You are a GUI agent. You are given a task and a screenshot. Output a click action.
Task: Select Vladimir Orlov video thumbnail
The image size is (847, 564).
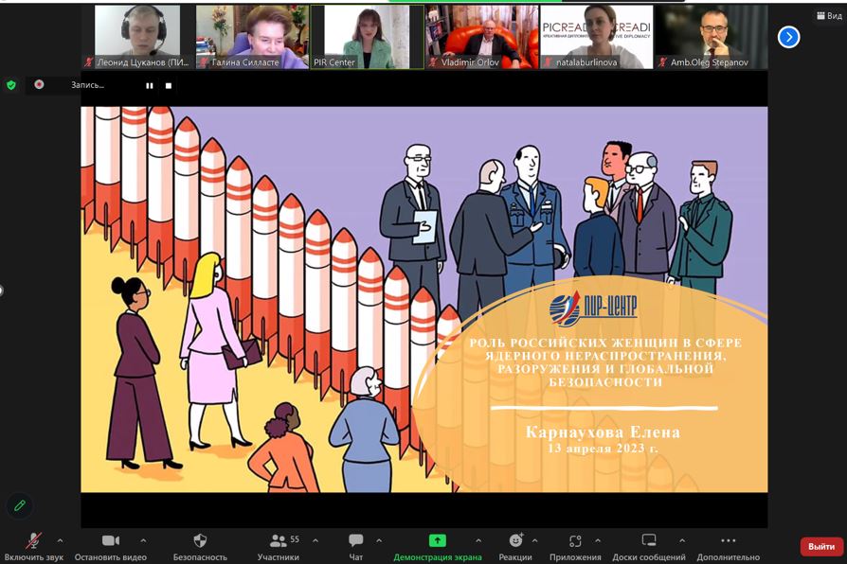pyautogui.click(x=482, y=37)
